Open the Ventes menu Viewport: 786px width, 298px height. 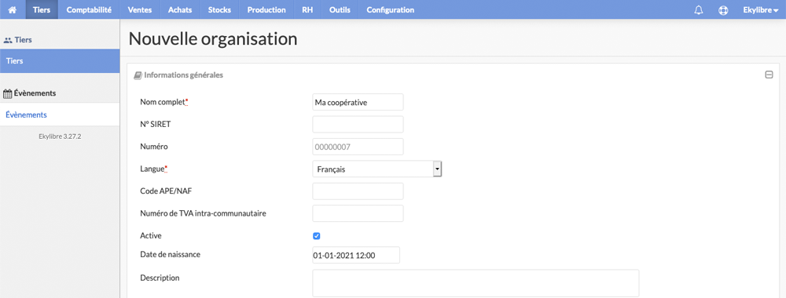coord(140,10)
